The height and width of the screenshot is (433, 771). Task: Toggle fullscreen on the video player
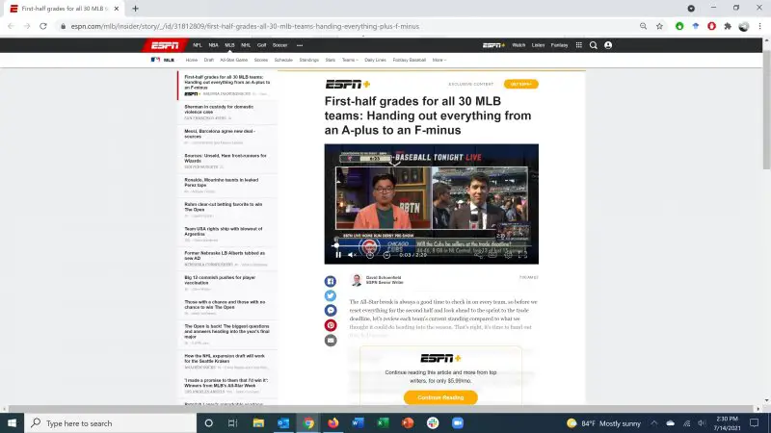click(x=523, y=255)
